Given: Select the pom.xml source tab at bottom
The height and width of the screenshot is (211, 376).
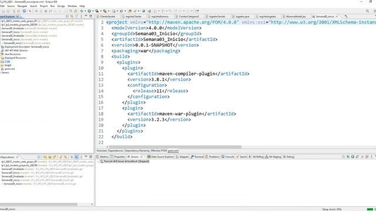Looking at the screenshot, I should point(173,151).
